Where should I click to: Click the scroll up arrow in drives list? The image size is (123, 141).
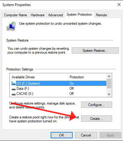[109, 76]
